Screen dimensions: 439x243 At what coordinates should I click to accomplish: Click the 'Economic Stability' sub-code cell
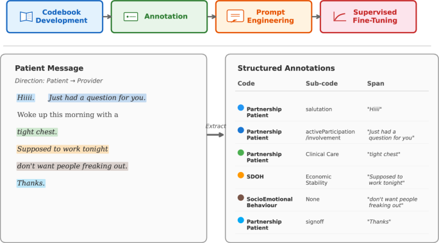click(x=319, y=180)
